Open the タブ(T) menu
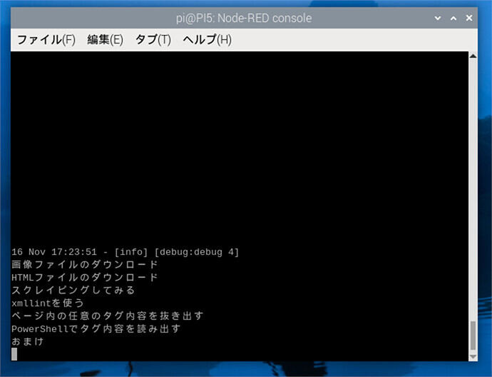This screenshot has width=492, height=377. click(x=153, y=40)
